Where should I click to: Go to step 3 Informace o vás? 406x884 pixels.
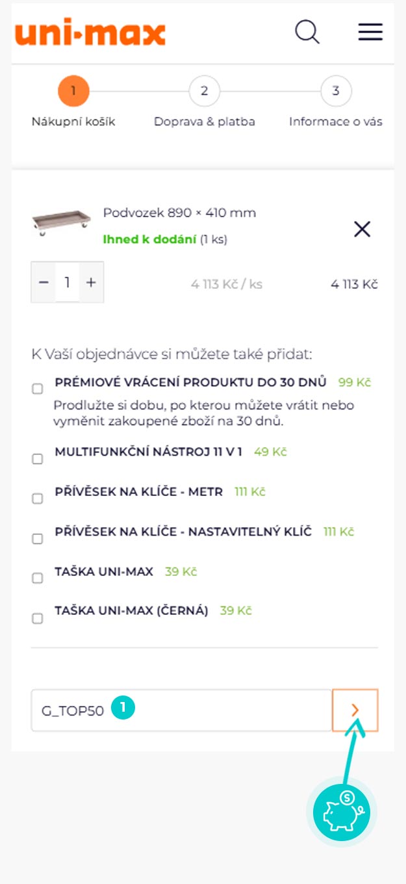pos(335,92)
